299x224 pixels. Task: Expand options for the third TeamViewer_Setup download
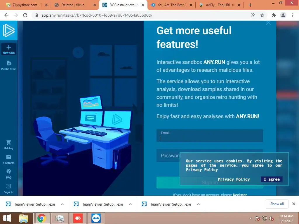point(198,204)
